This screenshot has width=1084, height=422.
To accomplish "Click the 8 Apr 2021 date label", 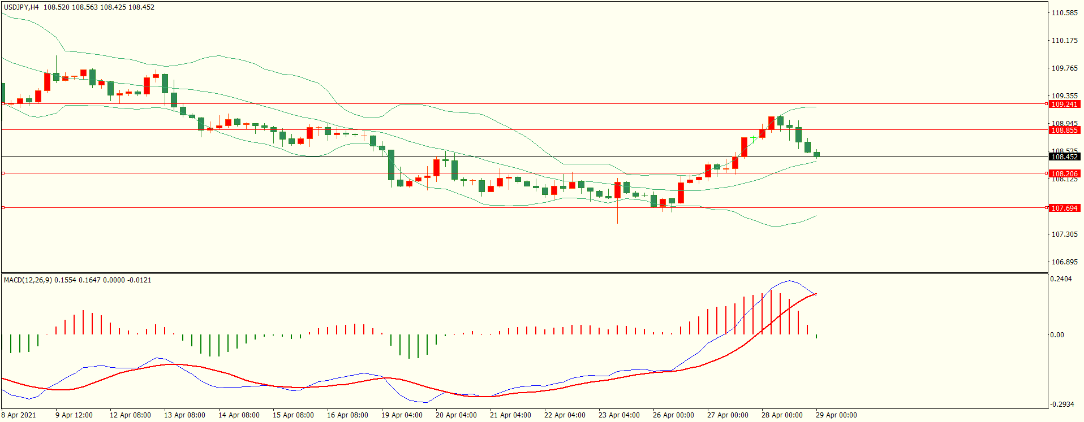I will pos(19,415).
